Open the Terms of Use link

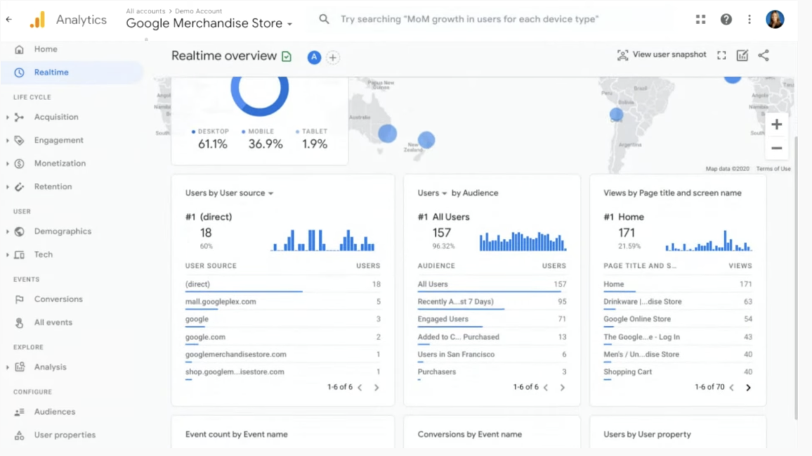pyautogui.click(x=773, y=168)
